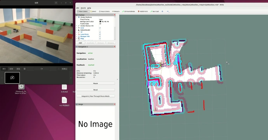Expand the Global Status tree node
The height and width of the screenshot is (140, 268).
(77, 26)
